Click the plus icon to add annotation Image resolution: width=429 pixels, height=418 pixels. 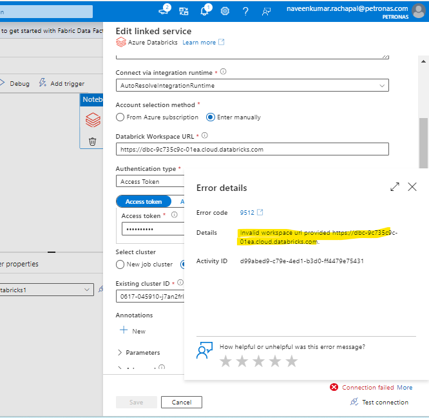coord(124,330)
